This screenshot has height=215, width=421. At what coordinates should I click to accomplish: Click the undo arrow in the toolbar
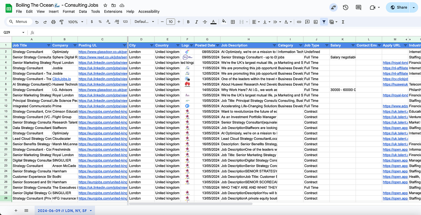tap(37, 22)
